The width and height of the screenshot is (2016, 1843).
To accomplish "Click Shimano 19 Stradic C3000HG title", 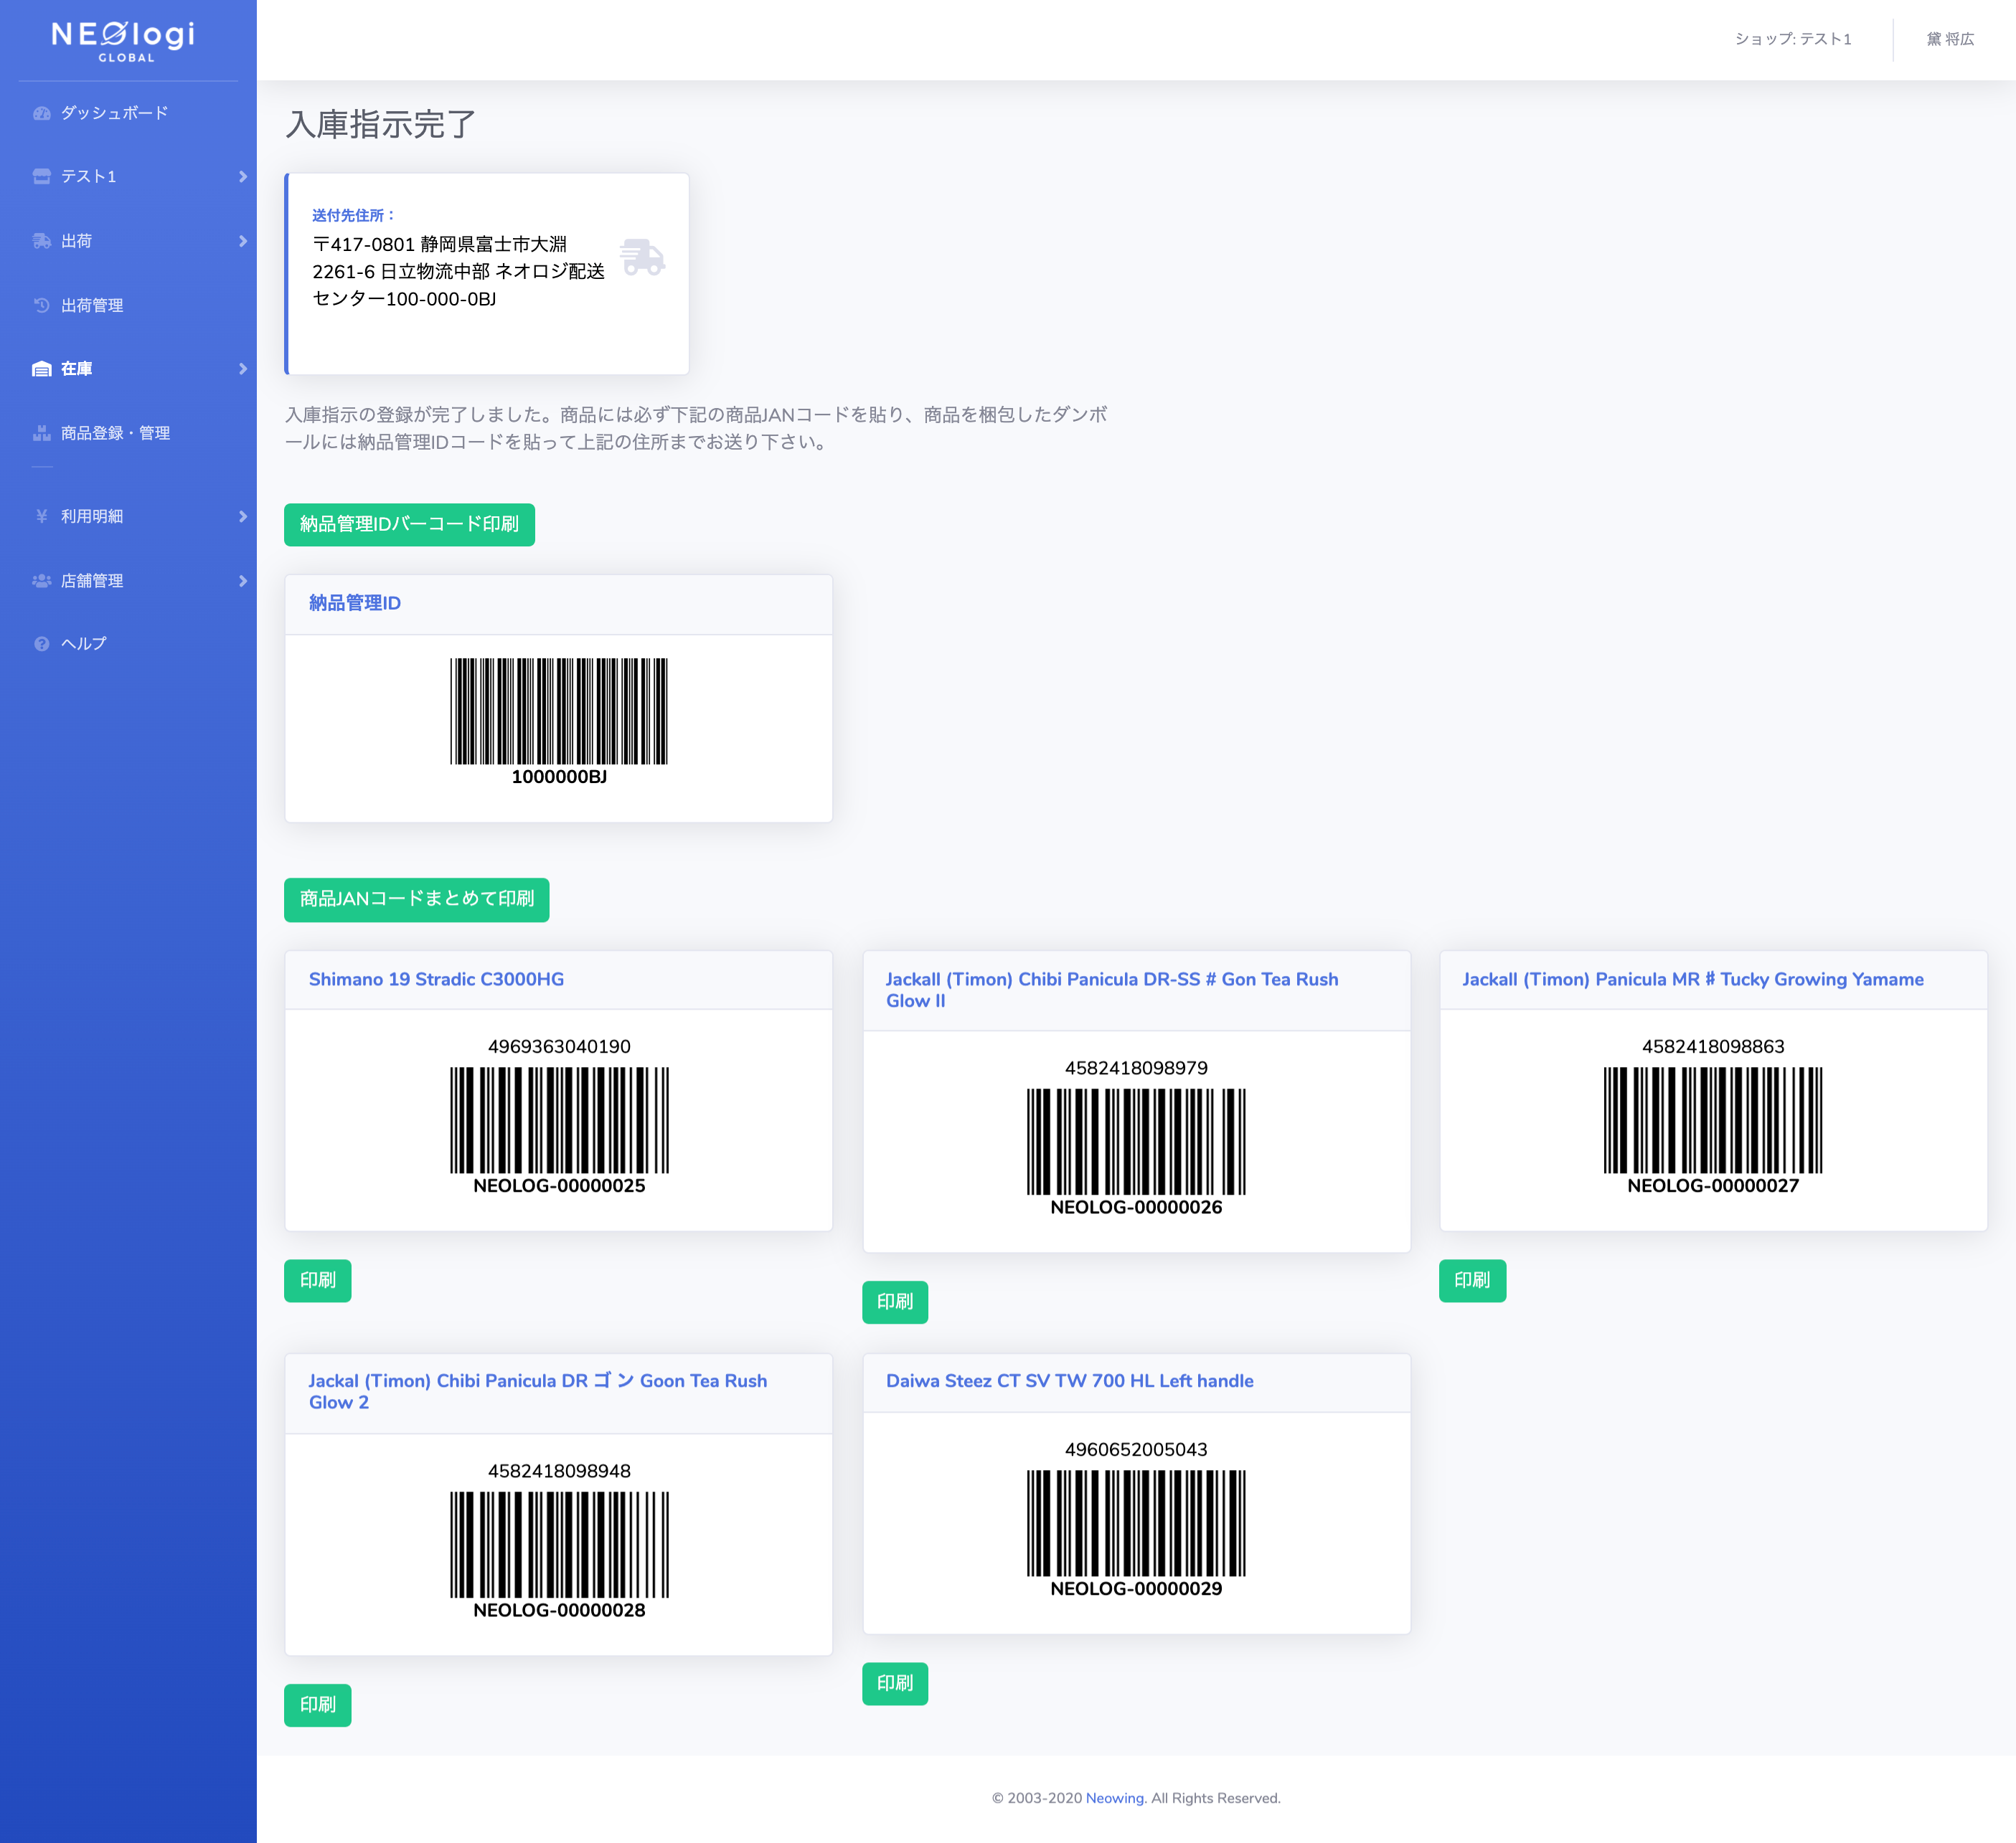I will coord(436,980).
